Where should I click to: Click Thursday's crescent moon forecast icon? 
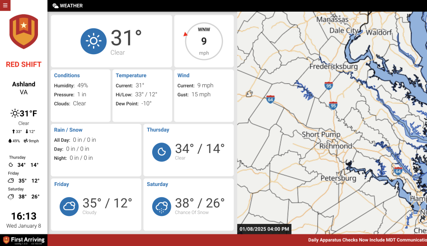161,152
